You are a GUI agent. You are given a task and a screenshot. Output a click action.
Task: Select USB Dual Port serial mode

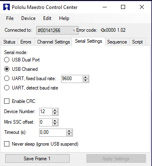7,60
